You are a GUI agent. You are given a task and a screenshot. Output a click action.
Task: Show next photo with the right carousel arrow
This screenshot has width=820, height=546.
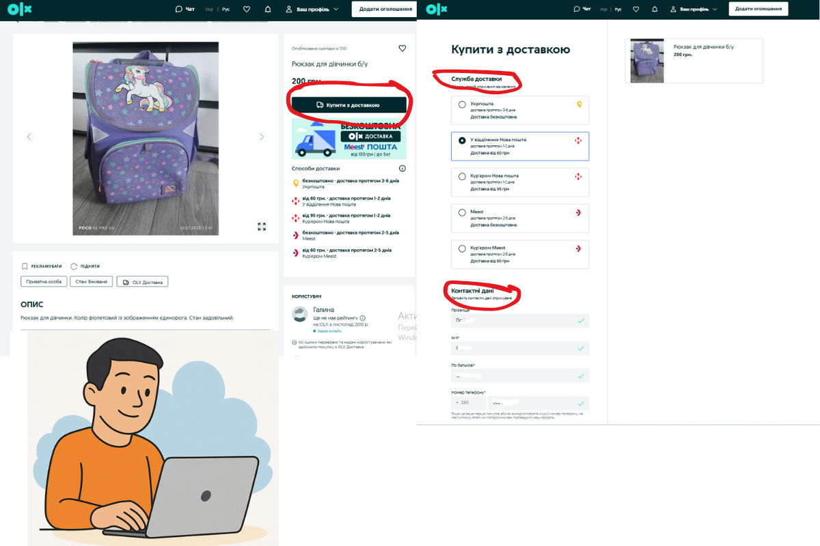coord(261,137)
